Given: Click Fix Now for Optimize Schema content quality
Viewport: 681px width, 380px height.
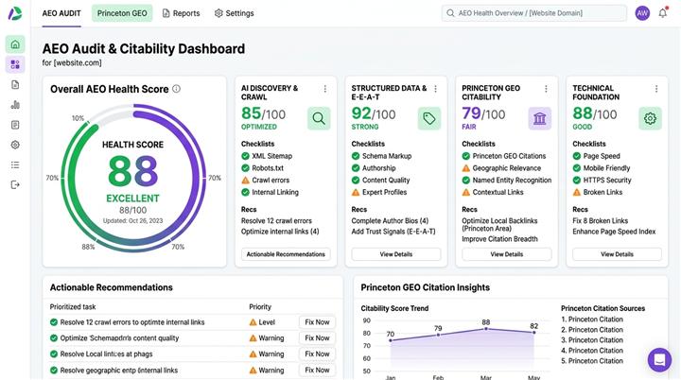Looking at the screenshot, I should pos(317,337).
